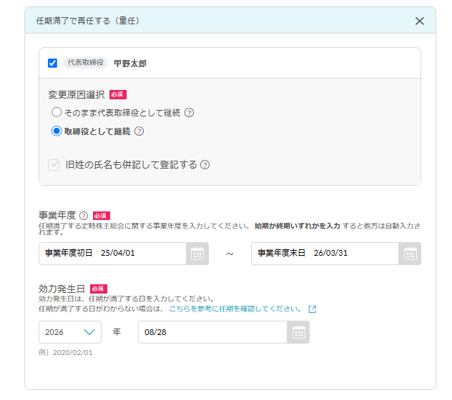Viewport: 452px width, 400px height.
Task: Open calendar picker for 効力発生日 08/28
Action: [x=298, y=332]
